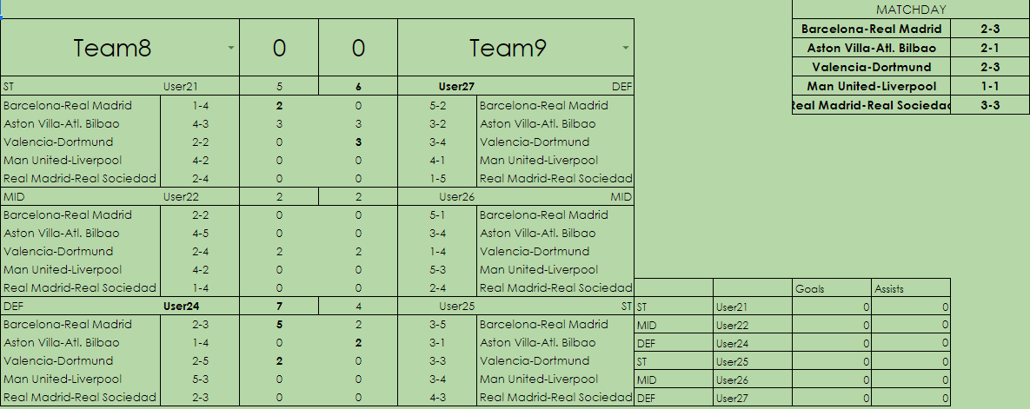Click the MATCHDAY header cell
Image resolution: width=1030 pixels, height=409 pixels.
tap(910, 10)
